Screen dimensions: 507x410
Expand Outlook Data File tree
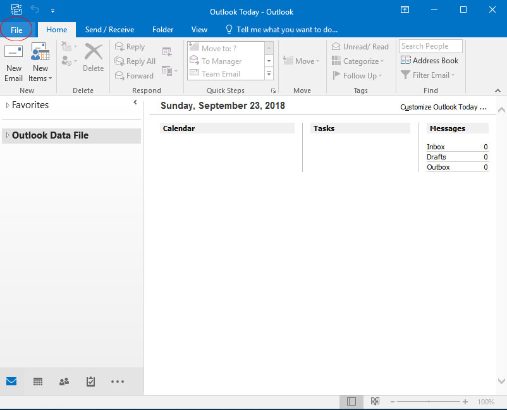[x=8, y=135]
